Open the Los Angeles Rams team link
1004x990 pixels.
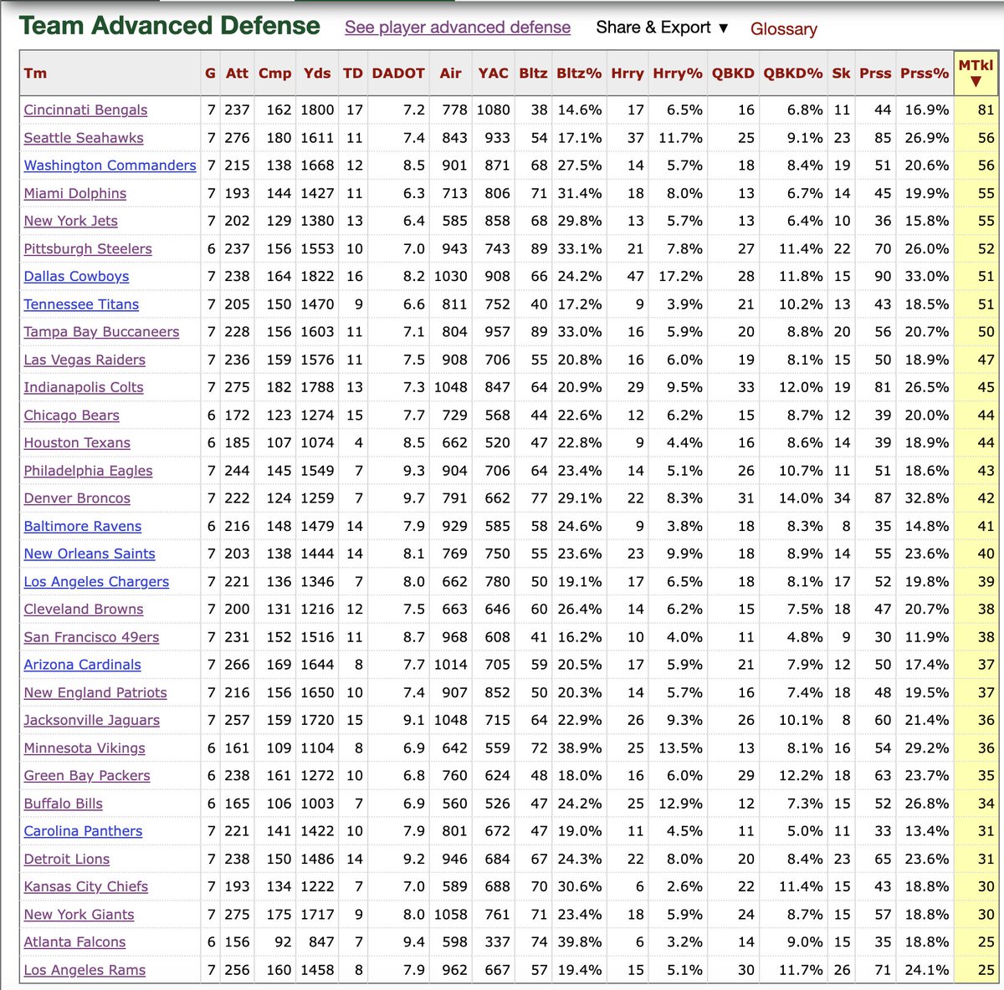coord(85,970)
